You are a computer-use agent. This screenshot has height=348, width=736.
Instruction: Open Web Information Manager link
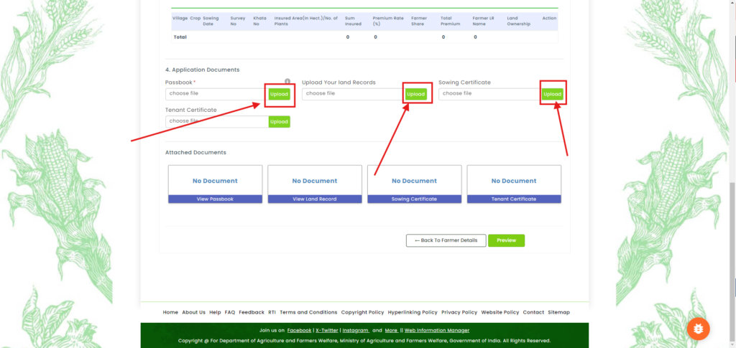(x=437, y=331)
